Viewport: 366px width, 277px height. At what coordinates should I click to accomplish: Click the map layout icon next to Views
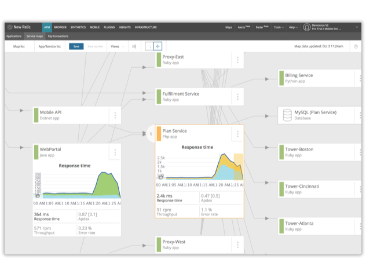pos(134,46)
